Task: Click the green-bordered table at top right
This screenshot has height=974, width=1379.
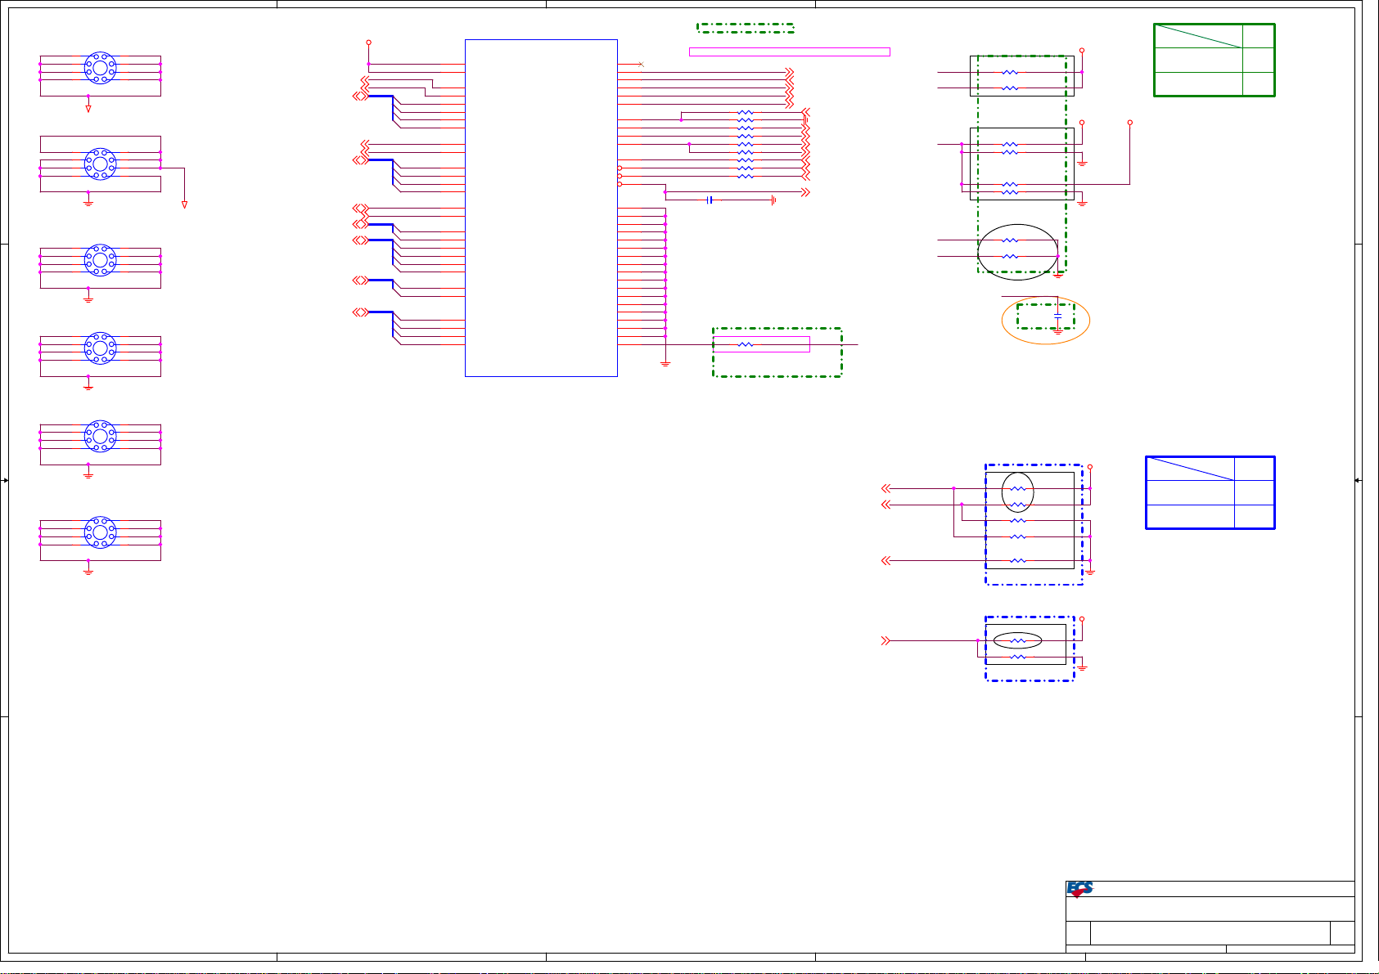Action: coord(1214,61)
